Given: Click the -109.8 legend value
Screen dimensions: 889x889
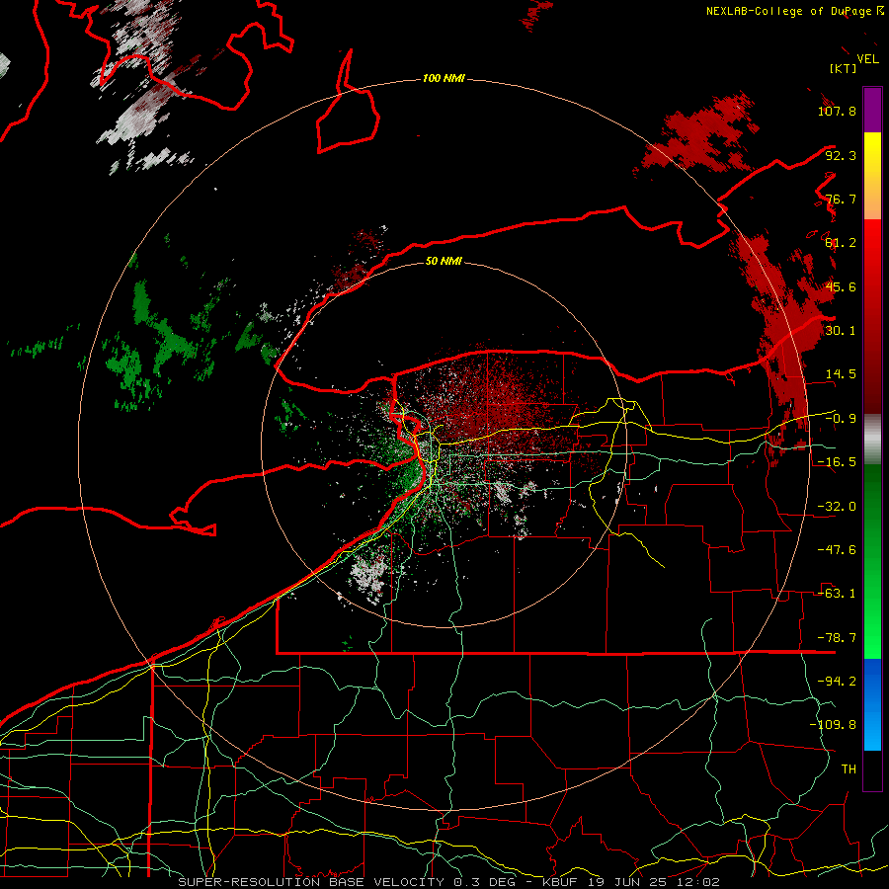Looking at the screenshot, I should point(833,725).
